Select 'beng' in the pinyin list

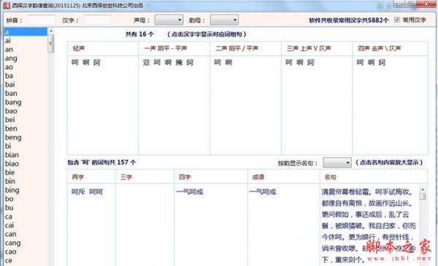pyautogui.click(x=26, y=137)
